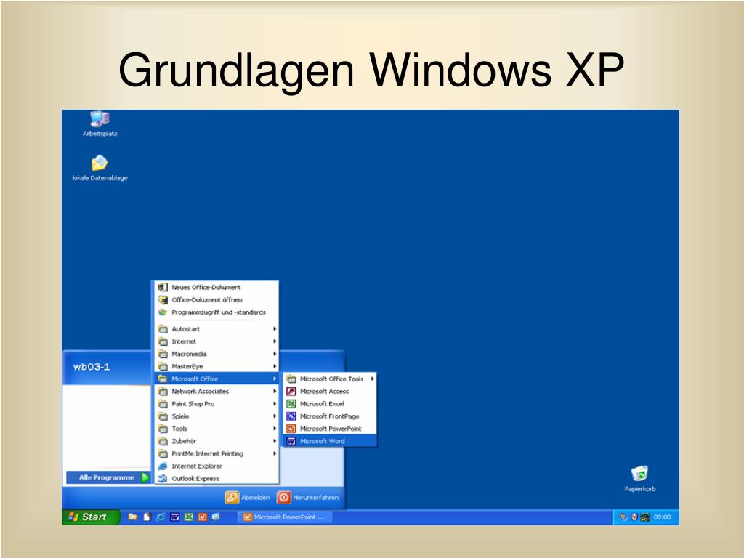Click the folder icon in quick launch
Image resolution: width=744 pixels, height=558 pixels.
132,517
